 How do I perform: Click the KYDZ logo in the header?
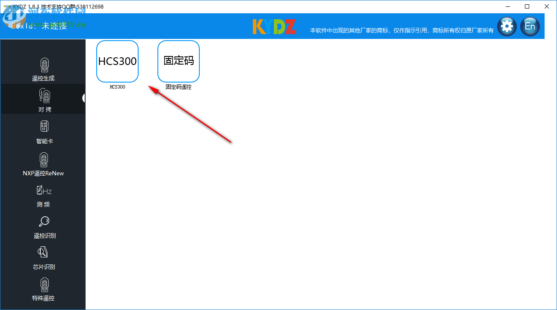click(x=274, y=26)
